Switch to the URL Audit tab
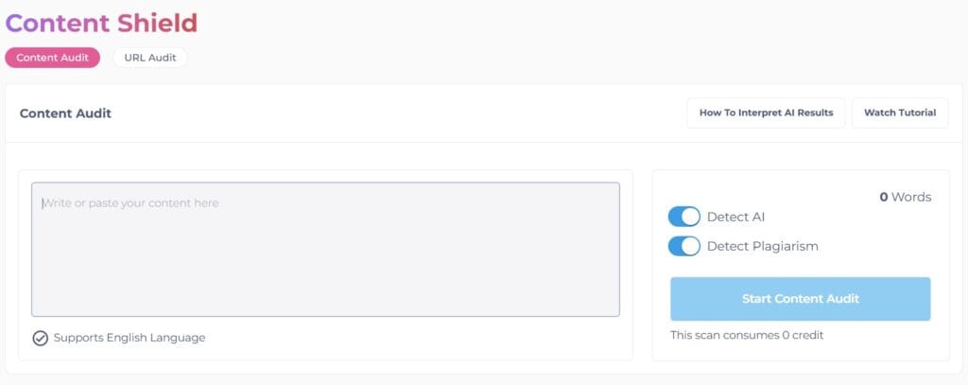968x385 pixels. click(x=150, y=58)
